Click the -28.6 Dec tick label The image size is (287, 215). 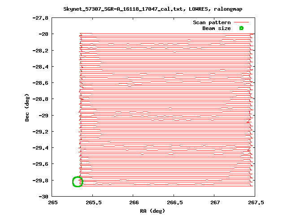pyautogui.click(x=40, y=83)
